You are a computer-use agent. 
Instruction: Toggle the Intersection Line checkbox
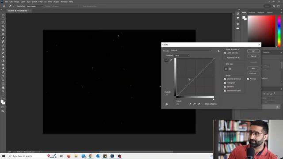225,91
